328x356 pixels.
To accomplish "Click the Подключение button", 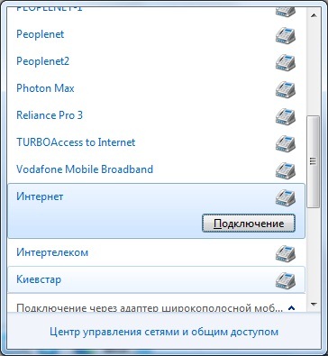I will coord(249,224).
